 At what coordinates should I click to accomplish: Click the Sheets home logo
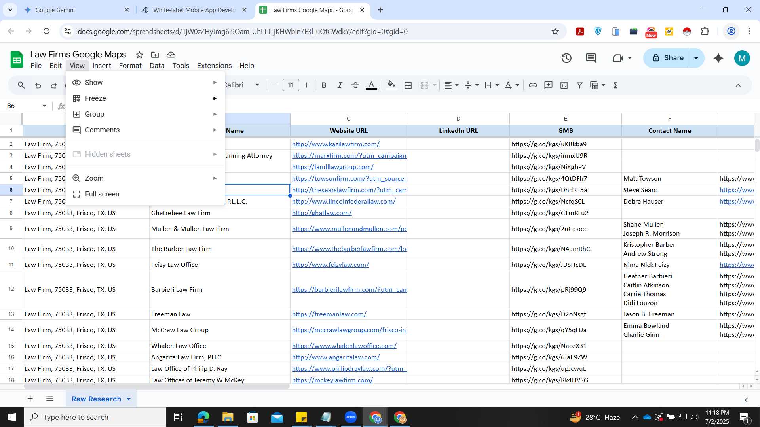click(17, 60)
